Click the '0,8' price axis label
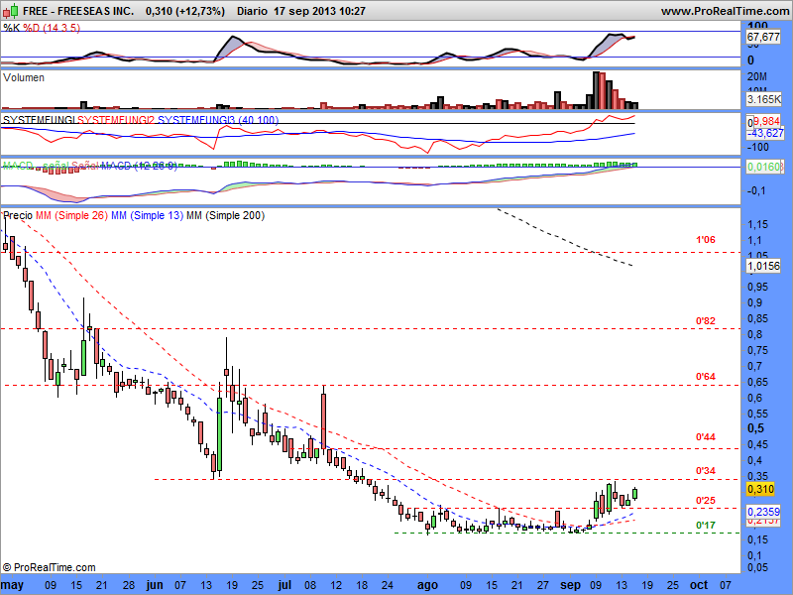 [755, 334]
